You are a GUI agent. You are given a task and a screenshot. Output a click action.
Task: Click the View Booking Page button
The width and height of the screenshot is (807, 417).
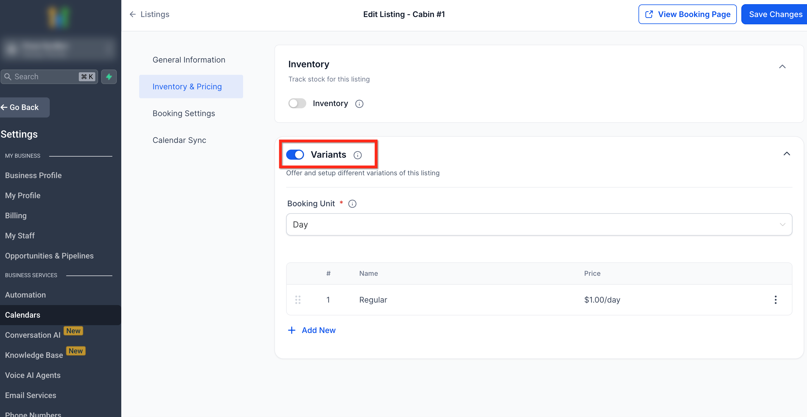[687, 15]
